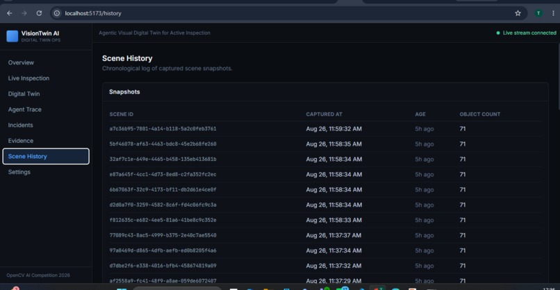
Task: Select the Scene History sidebar item
Action: point(46,156)
